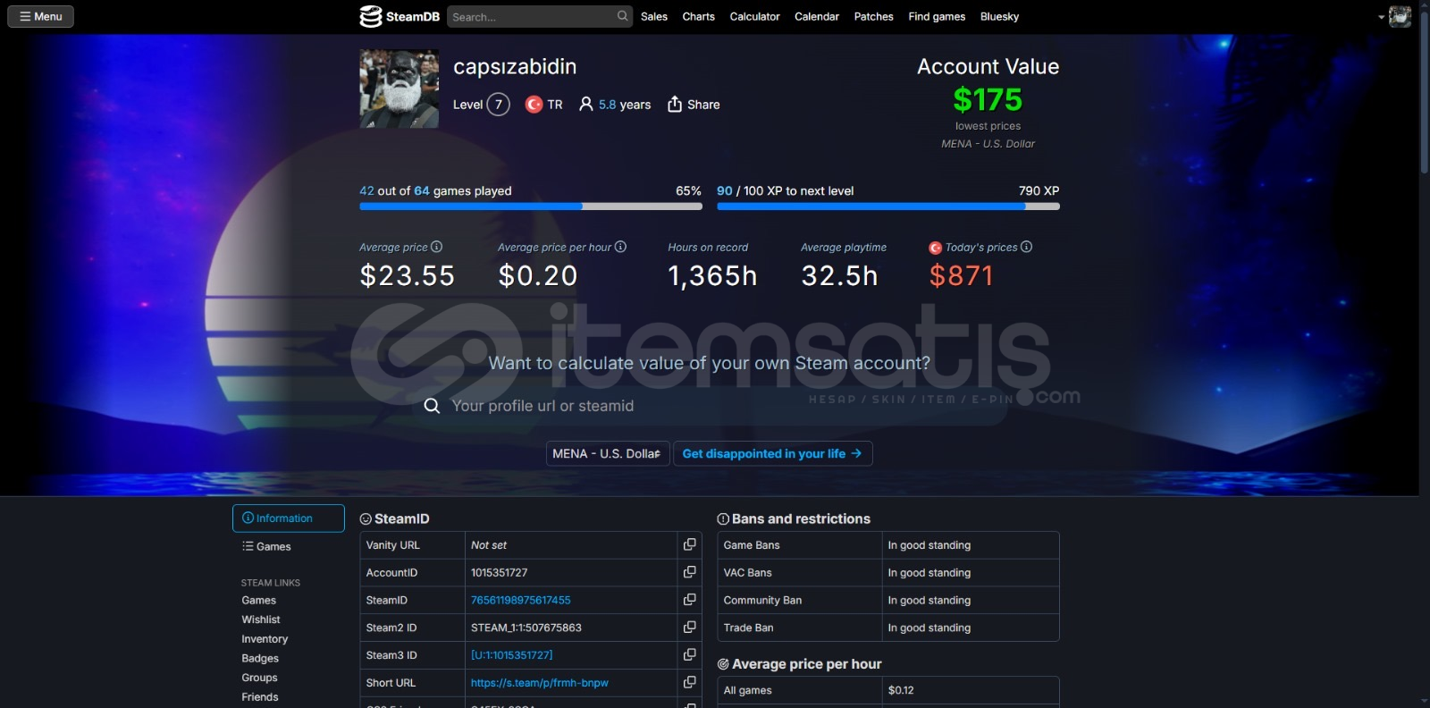Visit the Bluesky link

(999, 16)
